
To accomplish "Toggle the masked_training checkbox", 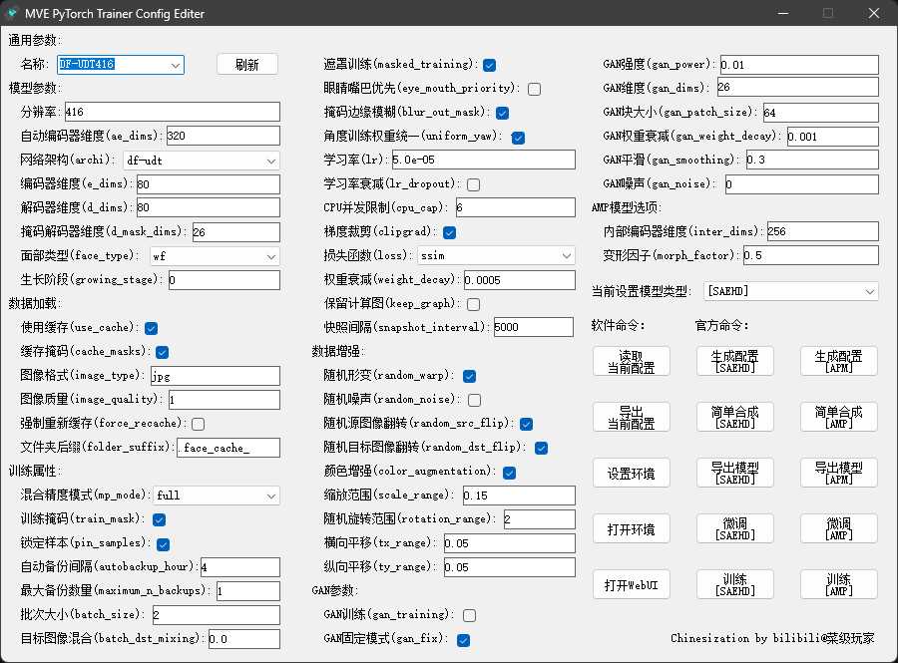I will coord(490,65).
